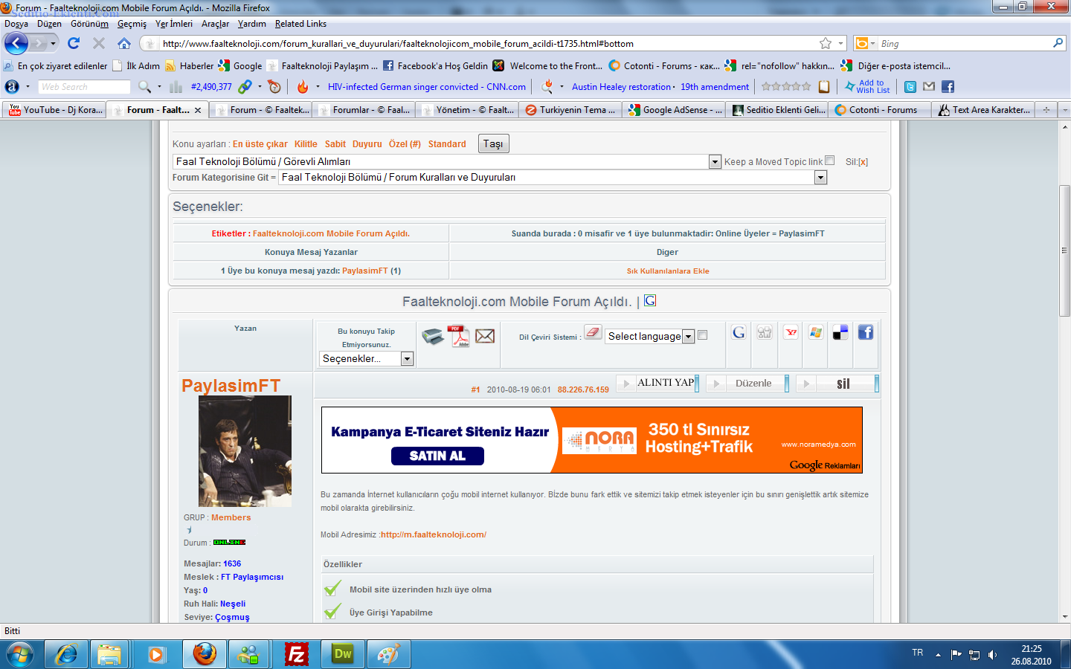Open the Yer İmleri menu

pos(173,24)
